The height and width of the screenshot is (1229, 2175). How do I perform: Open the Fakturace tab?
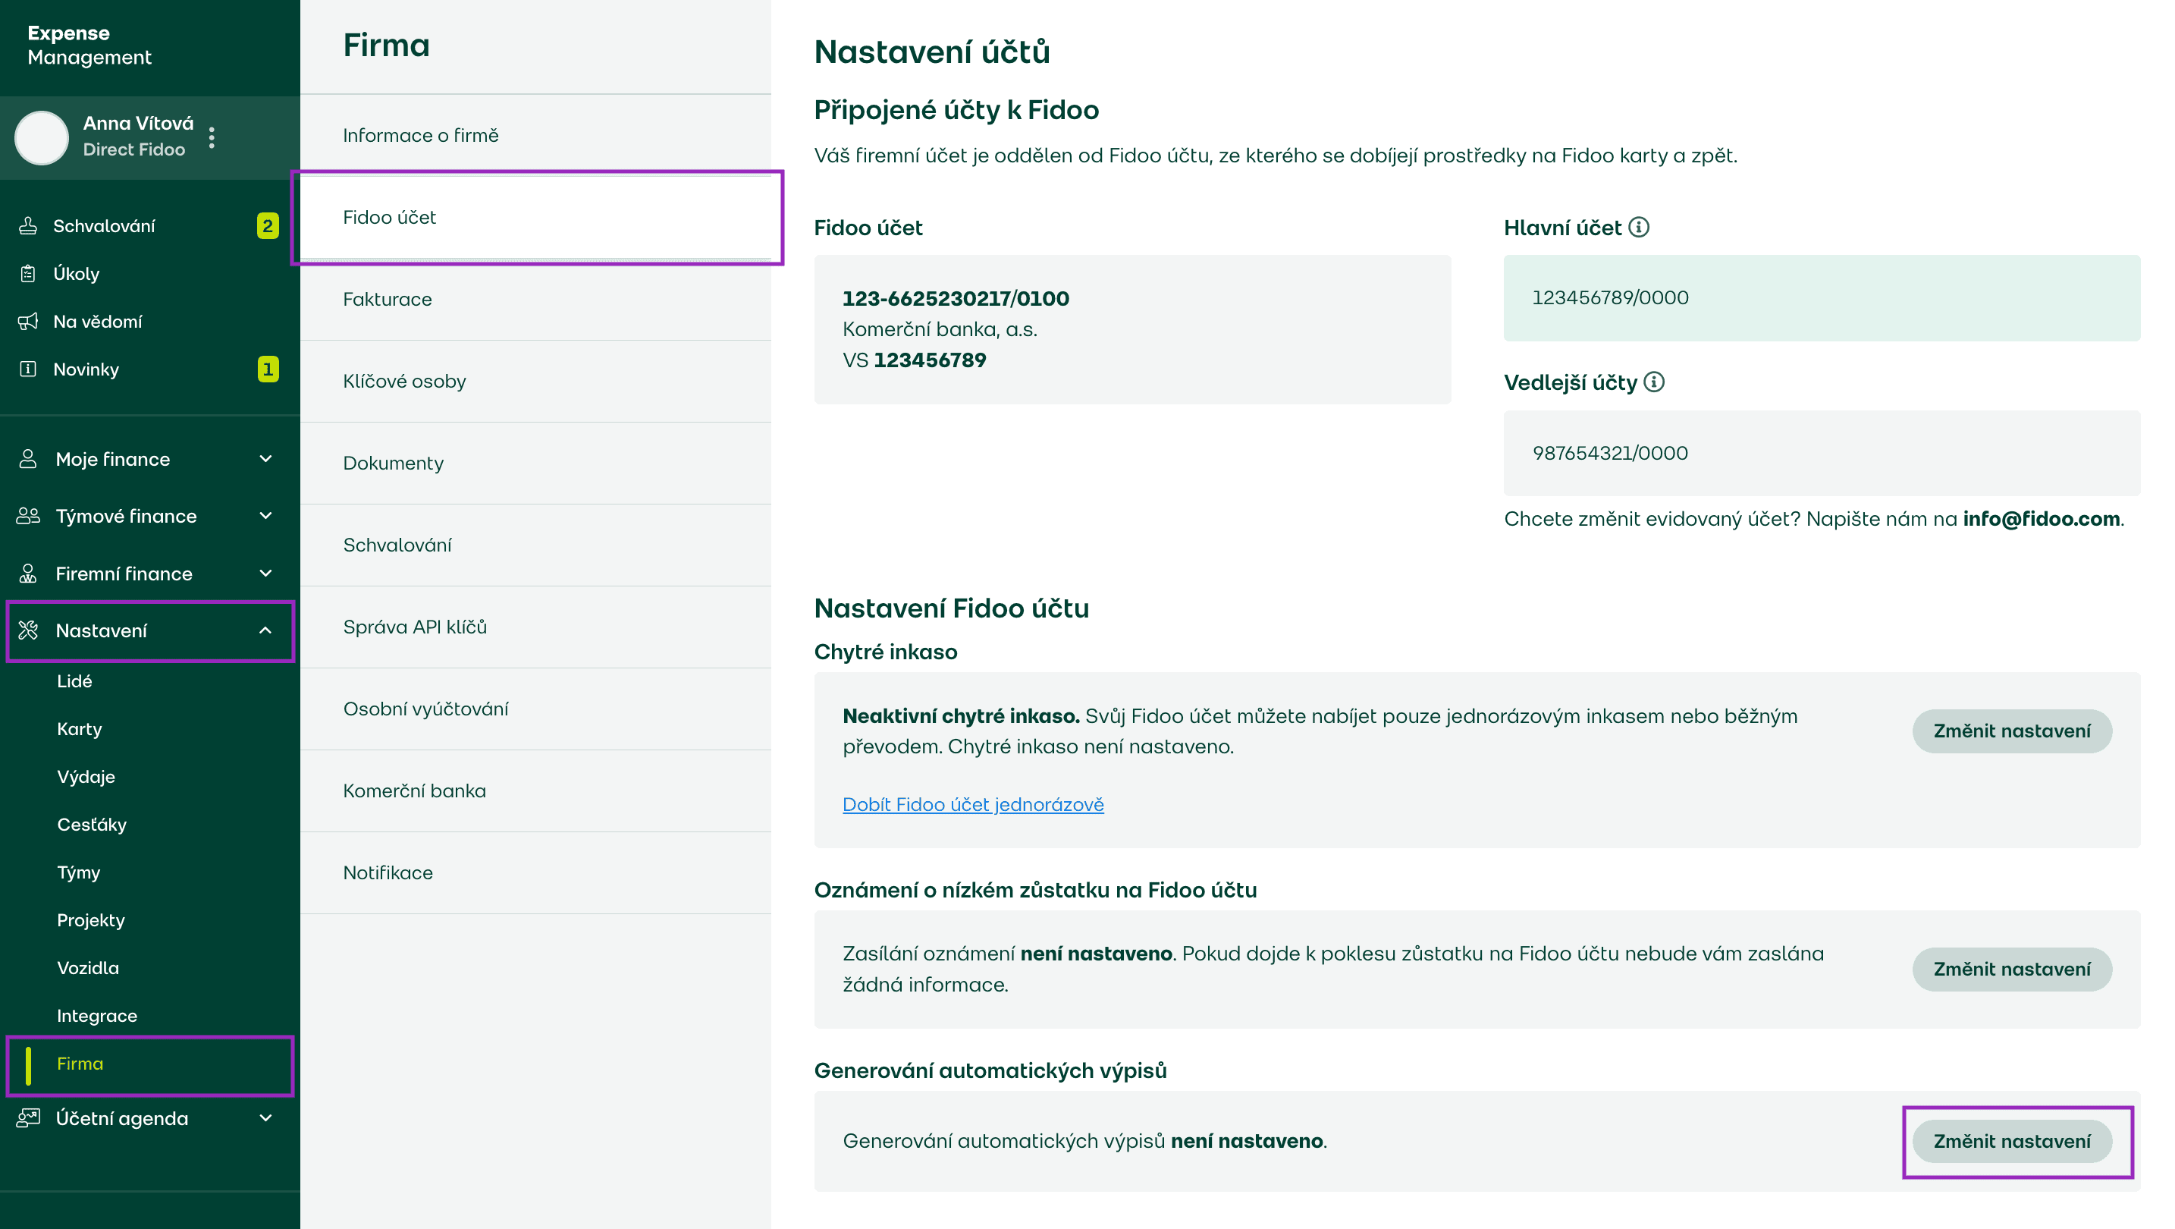[x=535, y=299]
